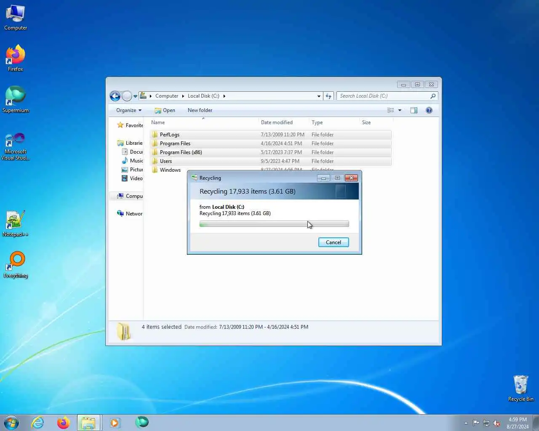
Task: Select the Program Files folder row
Action: (x=270, y=144)
